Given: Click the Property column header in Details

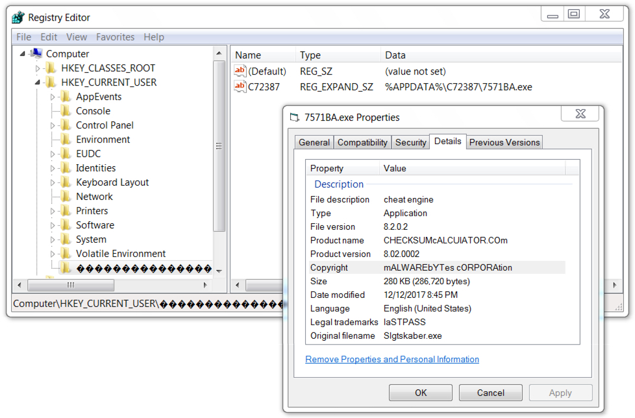Looking at the screenshot, I should coord(342,168).
